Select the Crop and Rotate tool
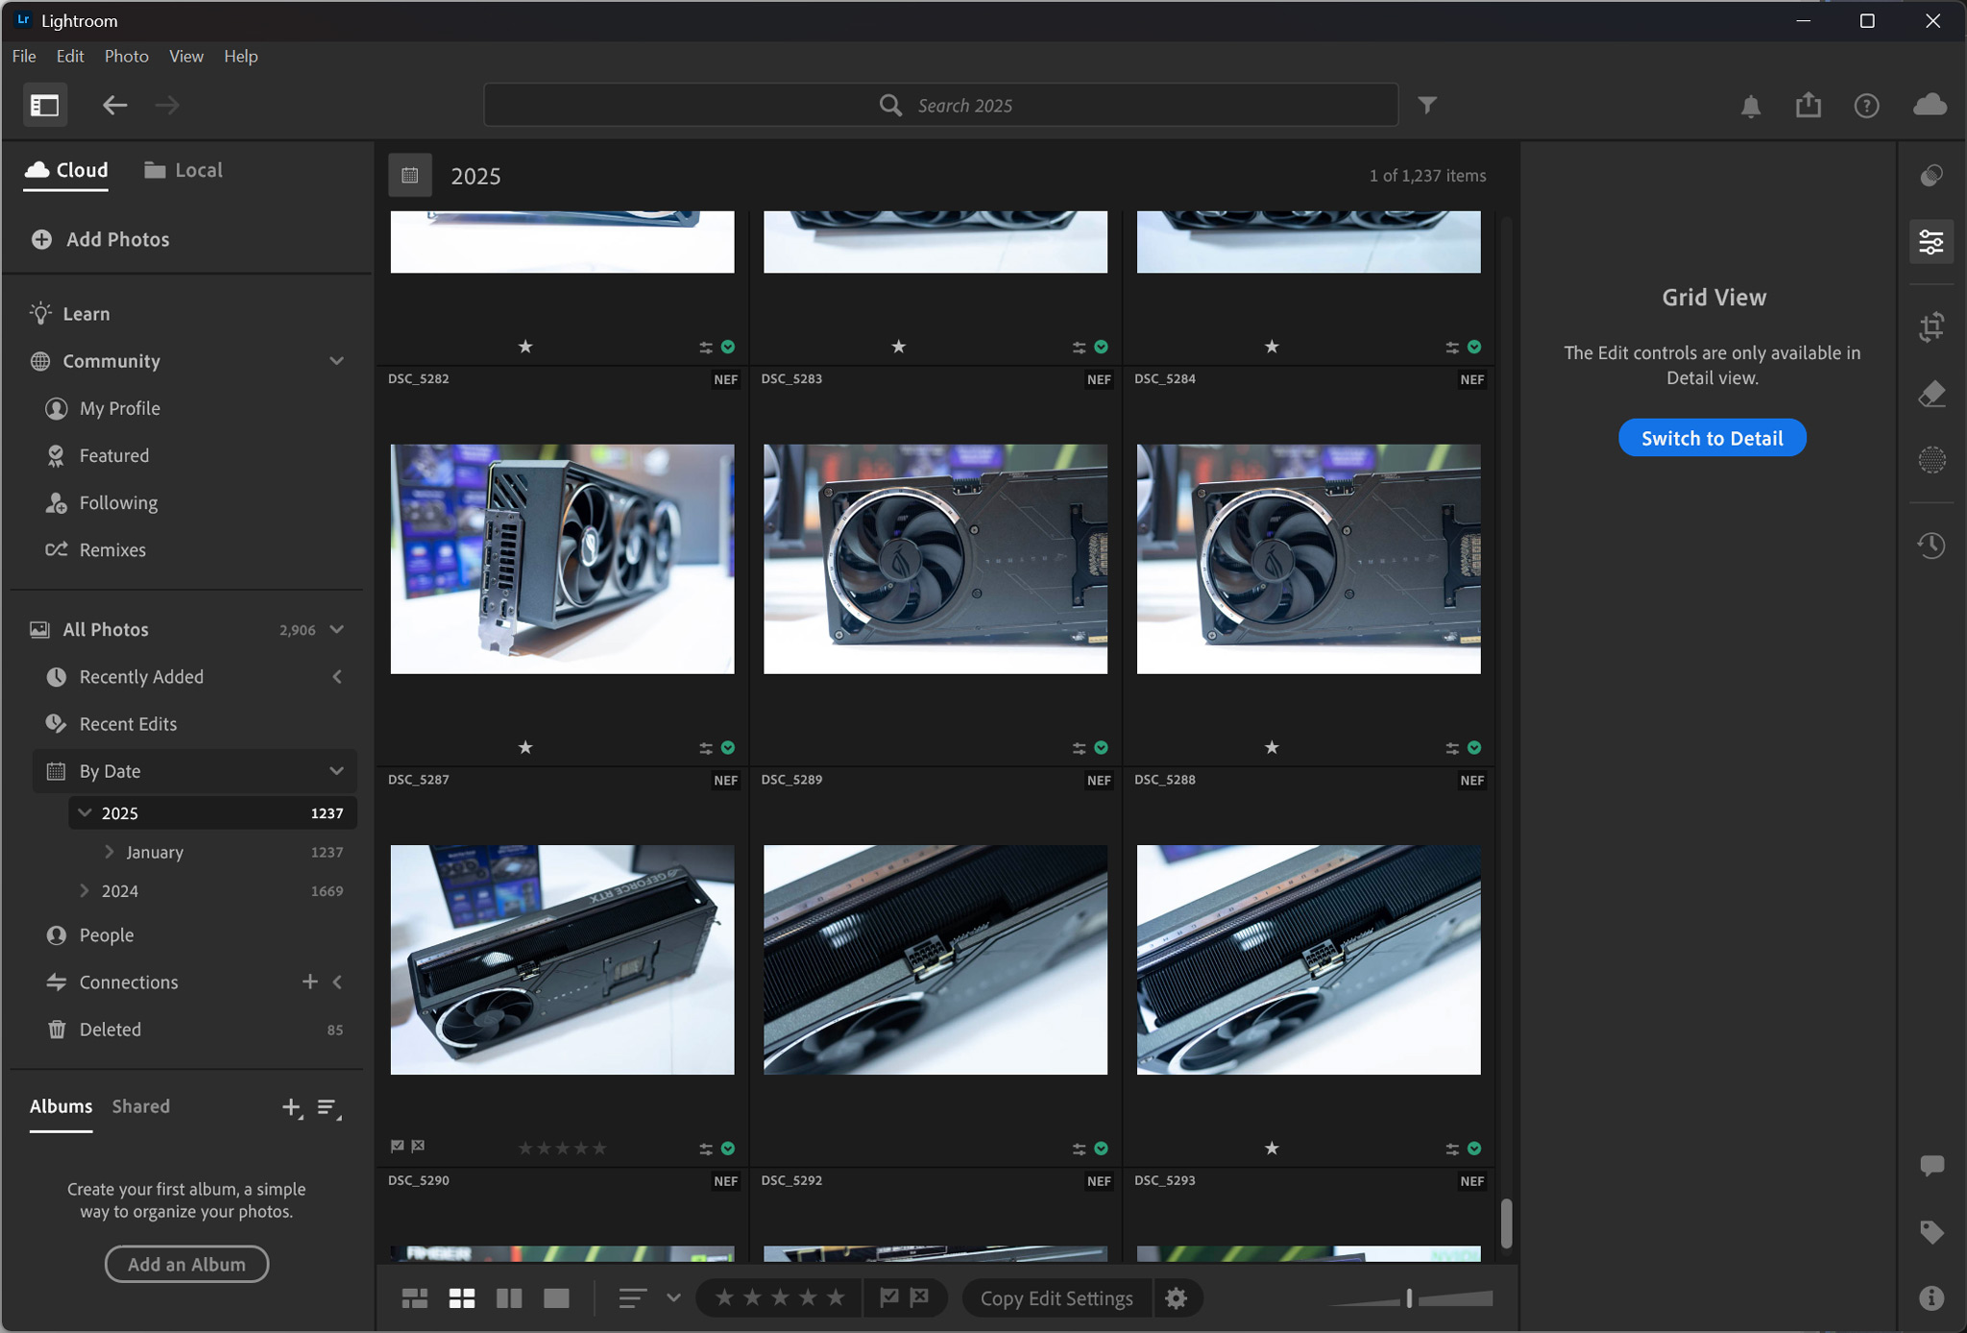Screen dimensions: 1967x1333 click(1931, 327)
